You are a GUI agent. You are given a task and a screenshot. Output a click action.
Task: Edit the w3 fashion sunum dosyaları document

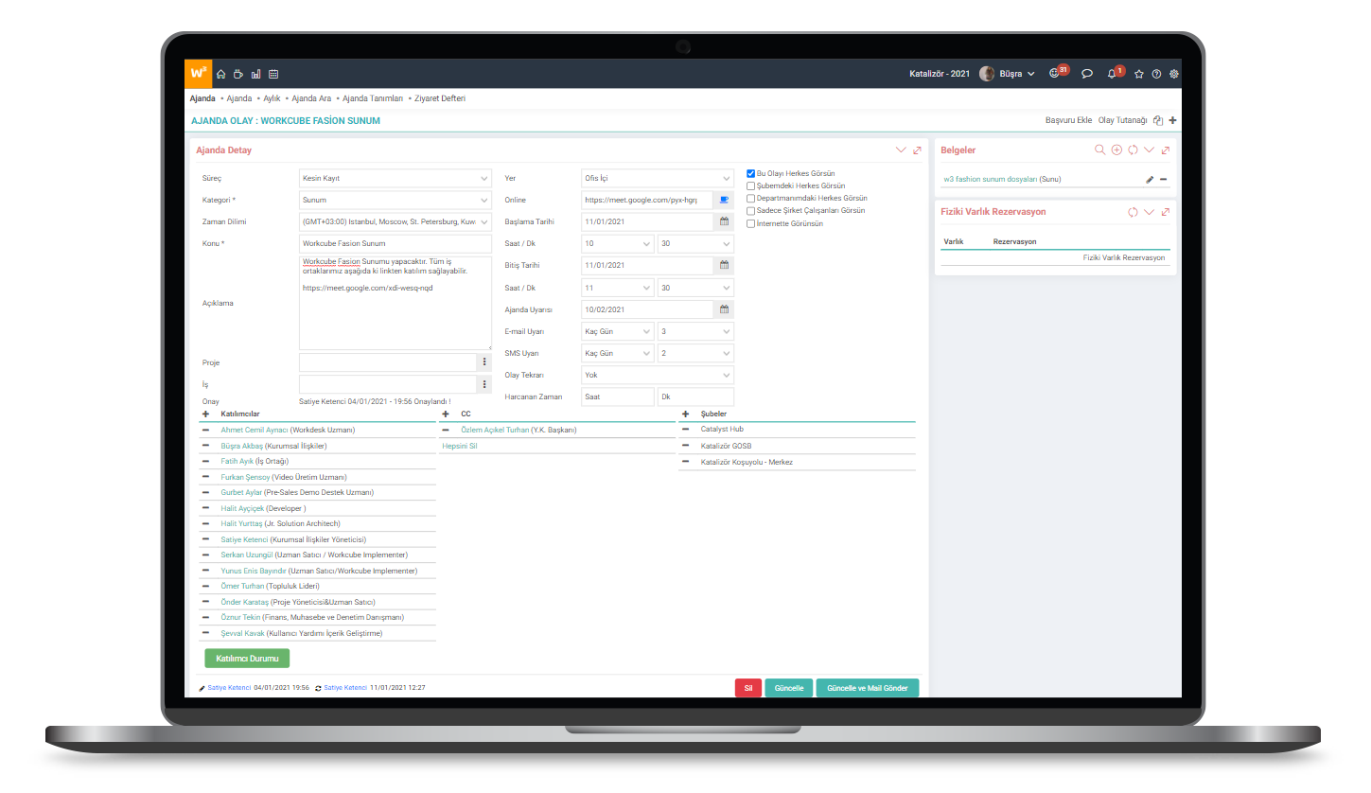point(1150,179)
